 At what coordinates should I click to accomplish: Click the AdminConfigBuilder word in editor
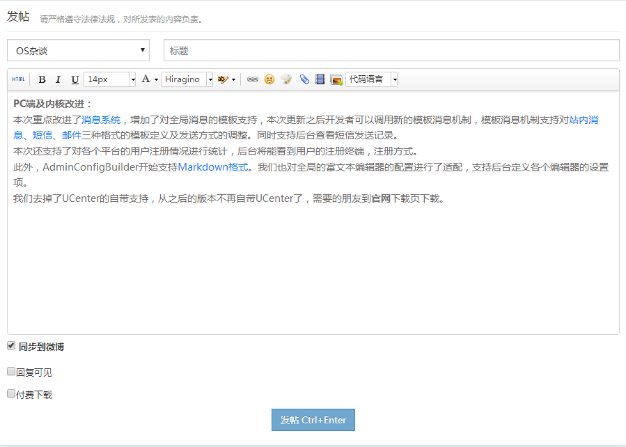(x=91, y=167)
